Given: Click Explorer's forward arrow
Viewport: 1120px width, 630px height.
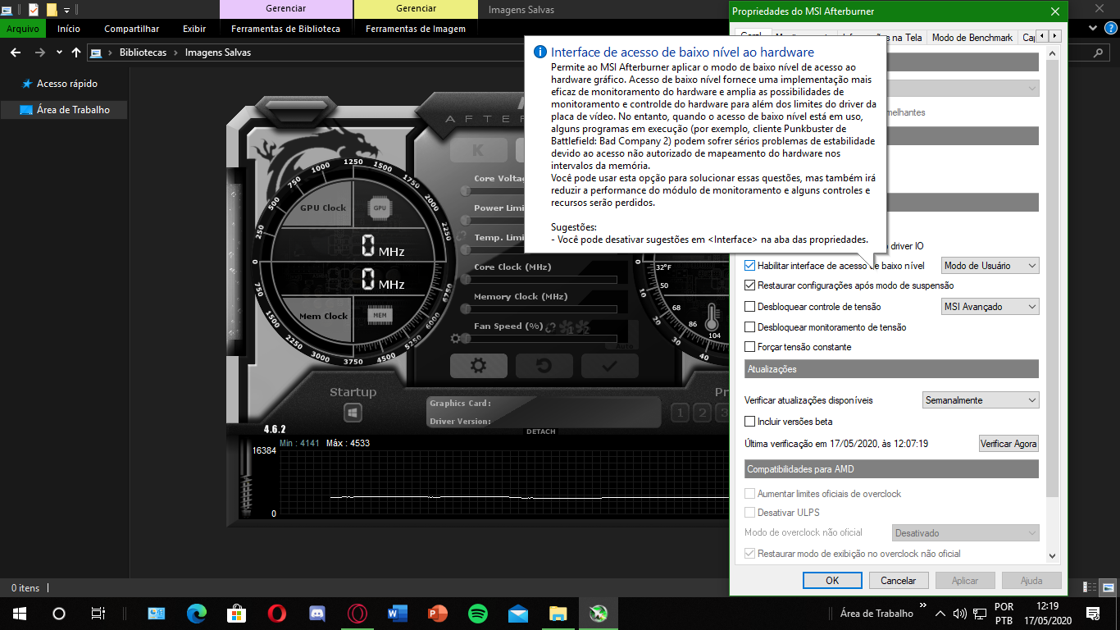Looking at the screenshot, I should 39,52.
